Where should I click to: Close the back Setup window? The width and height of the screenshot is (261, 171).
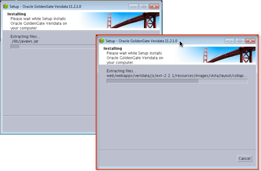(x=154, y=6)
